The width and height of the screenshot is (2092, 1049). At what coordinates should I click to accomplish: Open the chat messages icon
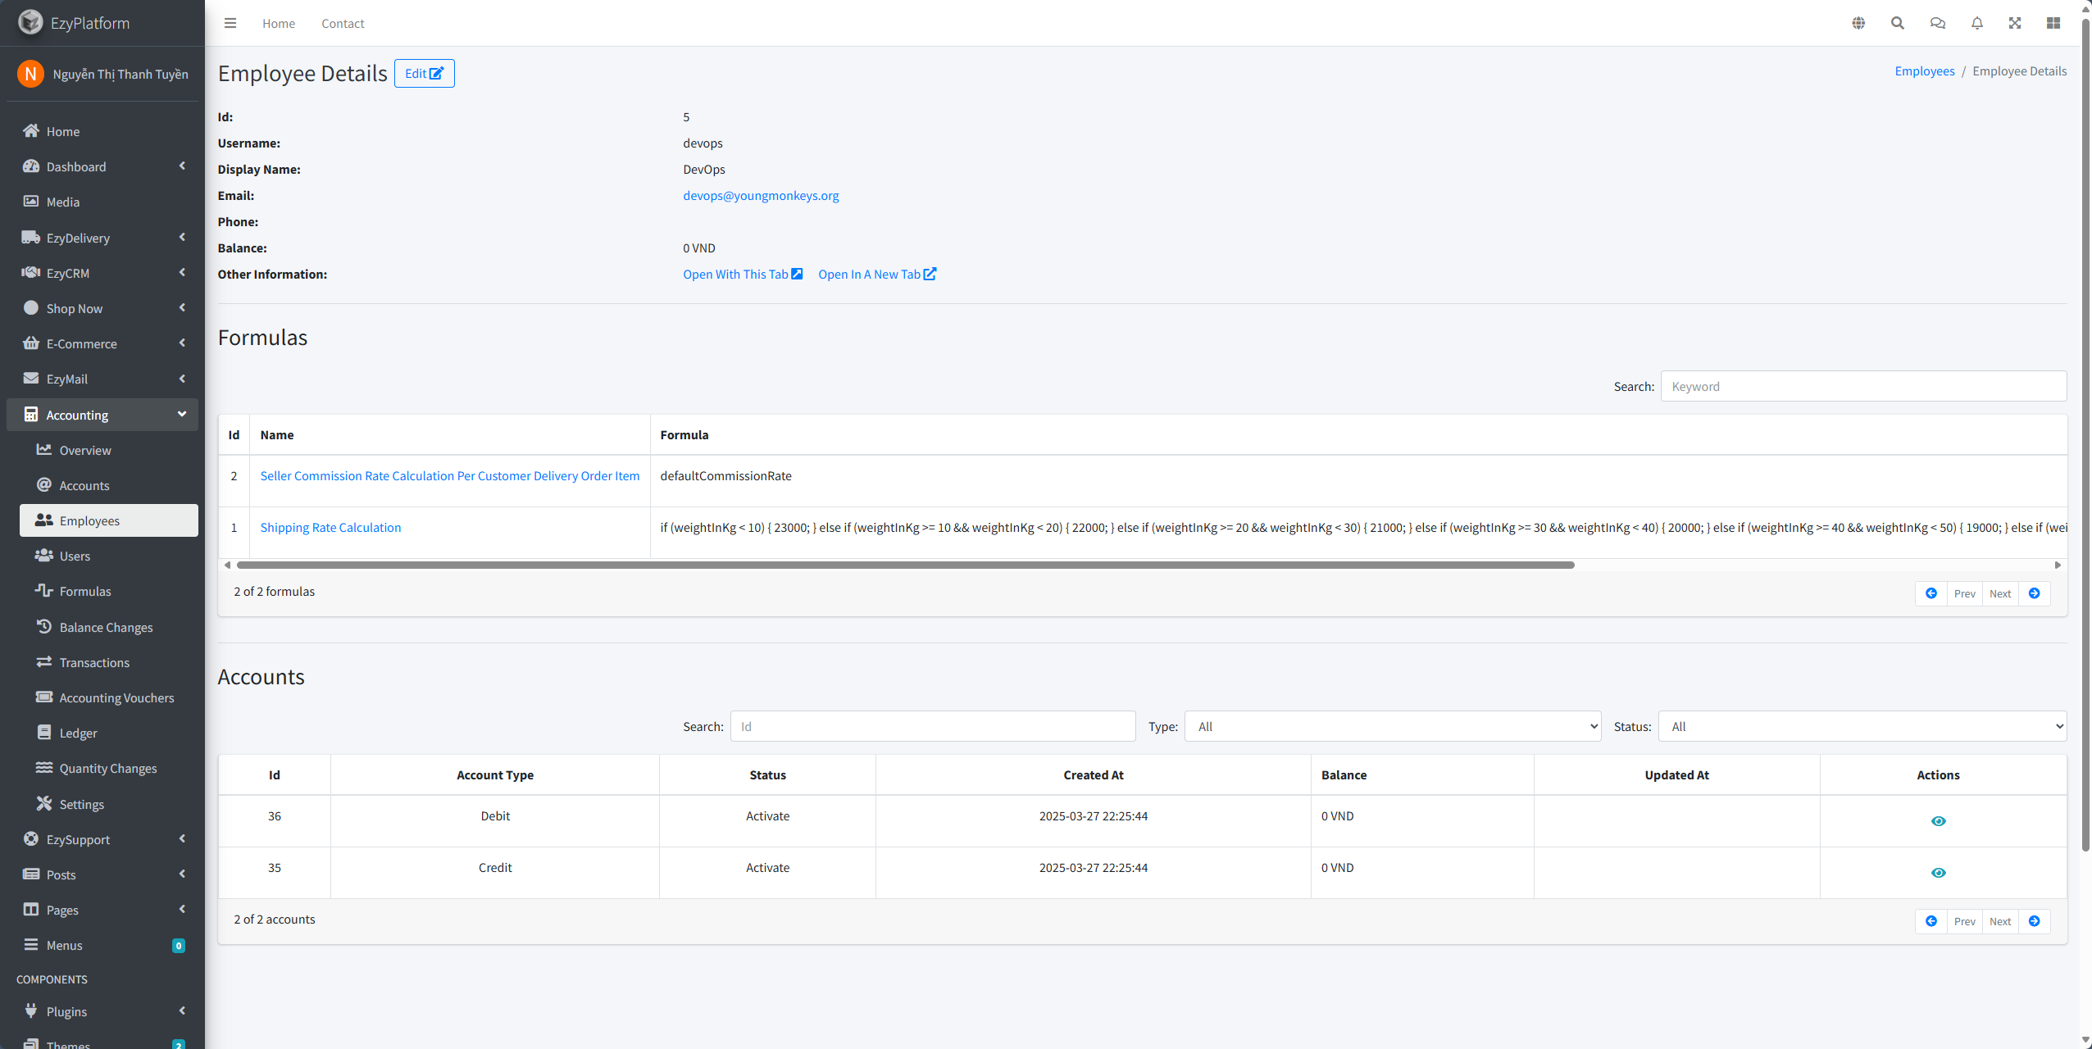coord(1938,23)
